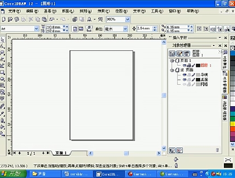This screenshot has width=235, height=178.
Task: Toggle Show Object Properties in Object Manager
Action: pos(172,54)
